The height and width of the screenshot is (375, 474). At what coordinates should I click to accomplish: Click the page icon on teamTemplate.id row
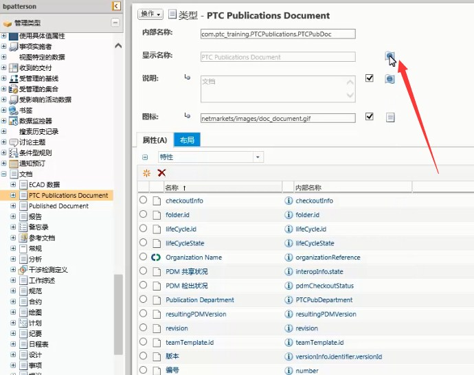pos(157,342)
